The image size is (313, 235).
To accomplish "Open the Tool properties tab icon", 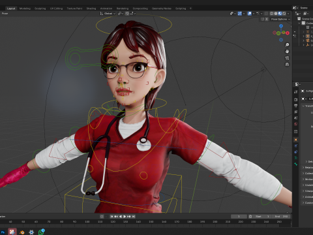I will pyautogui.click(x=295, y=92).
